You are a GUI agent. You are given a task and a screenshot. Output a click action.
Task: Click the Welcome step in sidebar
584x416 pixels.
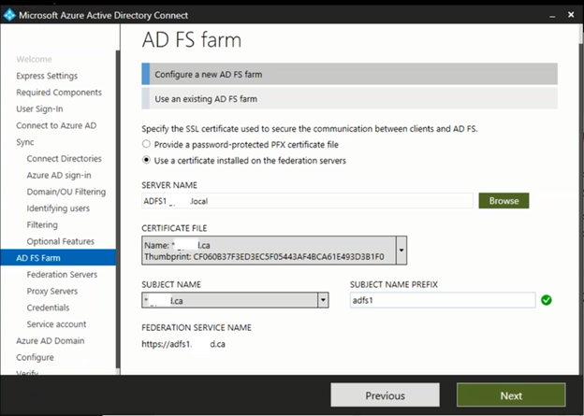34,59
